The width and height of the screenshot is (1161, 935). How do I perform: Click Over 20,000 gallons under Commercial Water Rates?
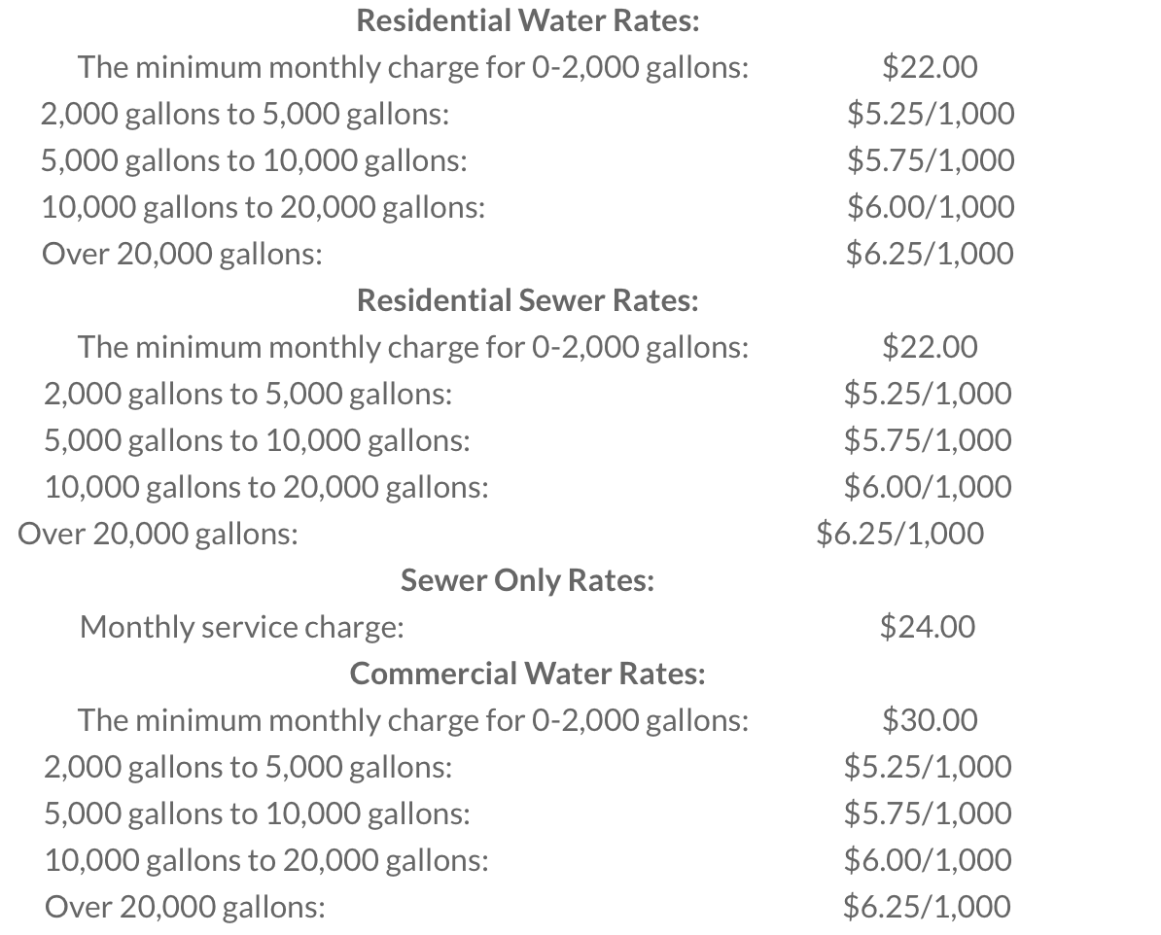click(185, 907)
